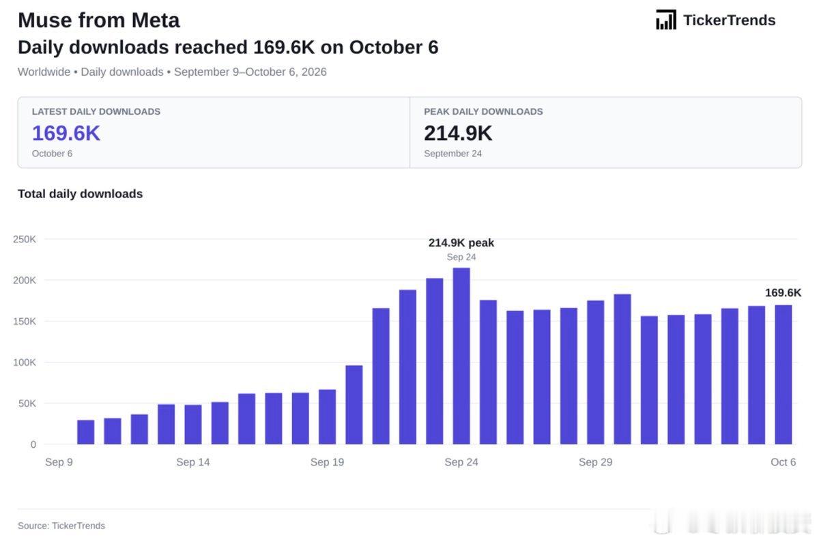Click the 250K y-axis label
The width and height of the screenshot is (819, 542).
(25, 240)
